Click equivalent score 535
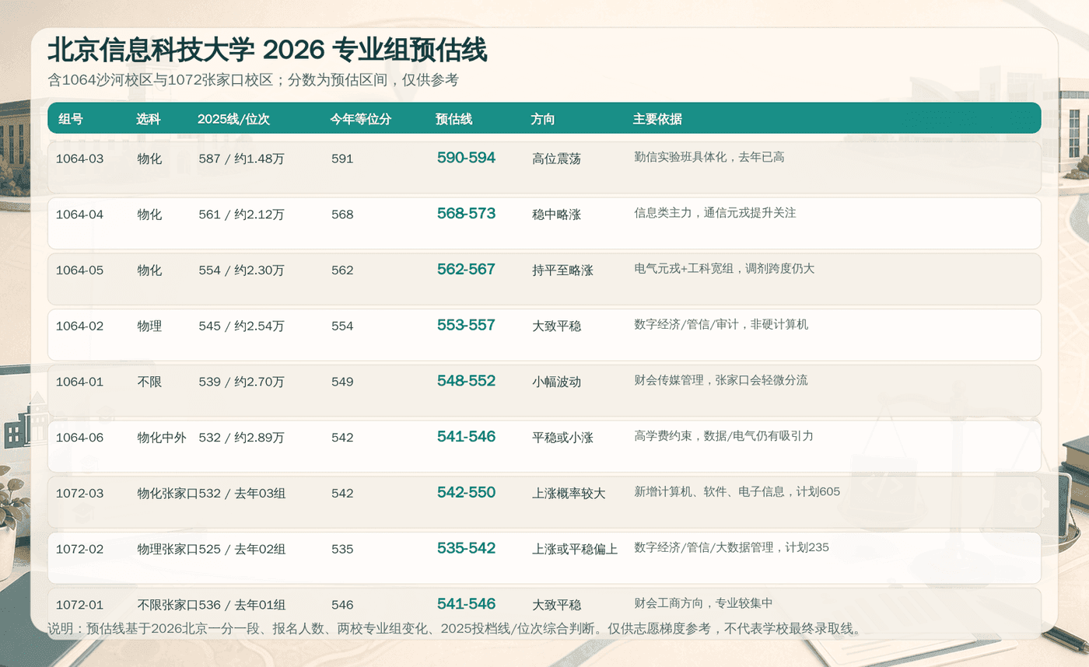This screenshot has width=1089, height=667. [342, 550]
